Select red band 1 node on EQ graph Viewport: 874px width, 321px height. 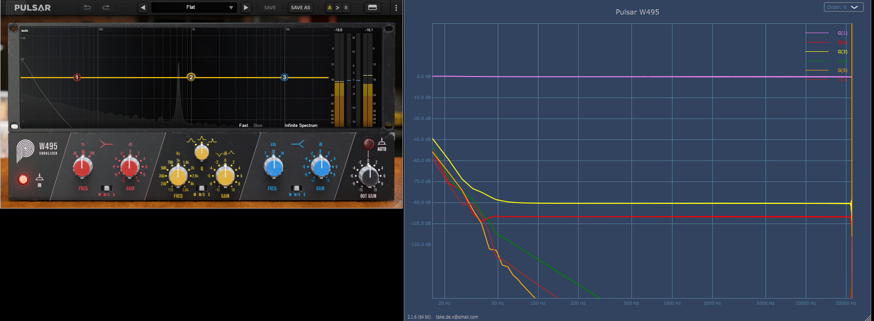[77, 77]
